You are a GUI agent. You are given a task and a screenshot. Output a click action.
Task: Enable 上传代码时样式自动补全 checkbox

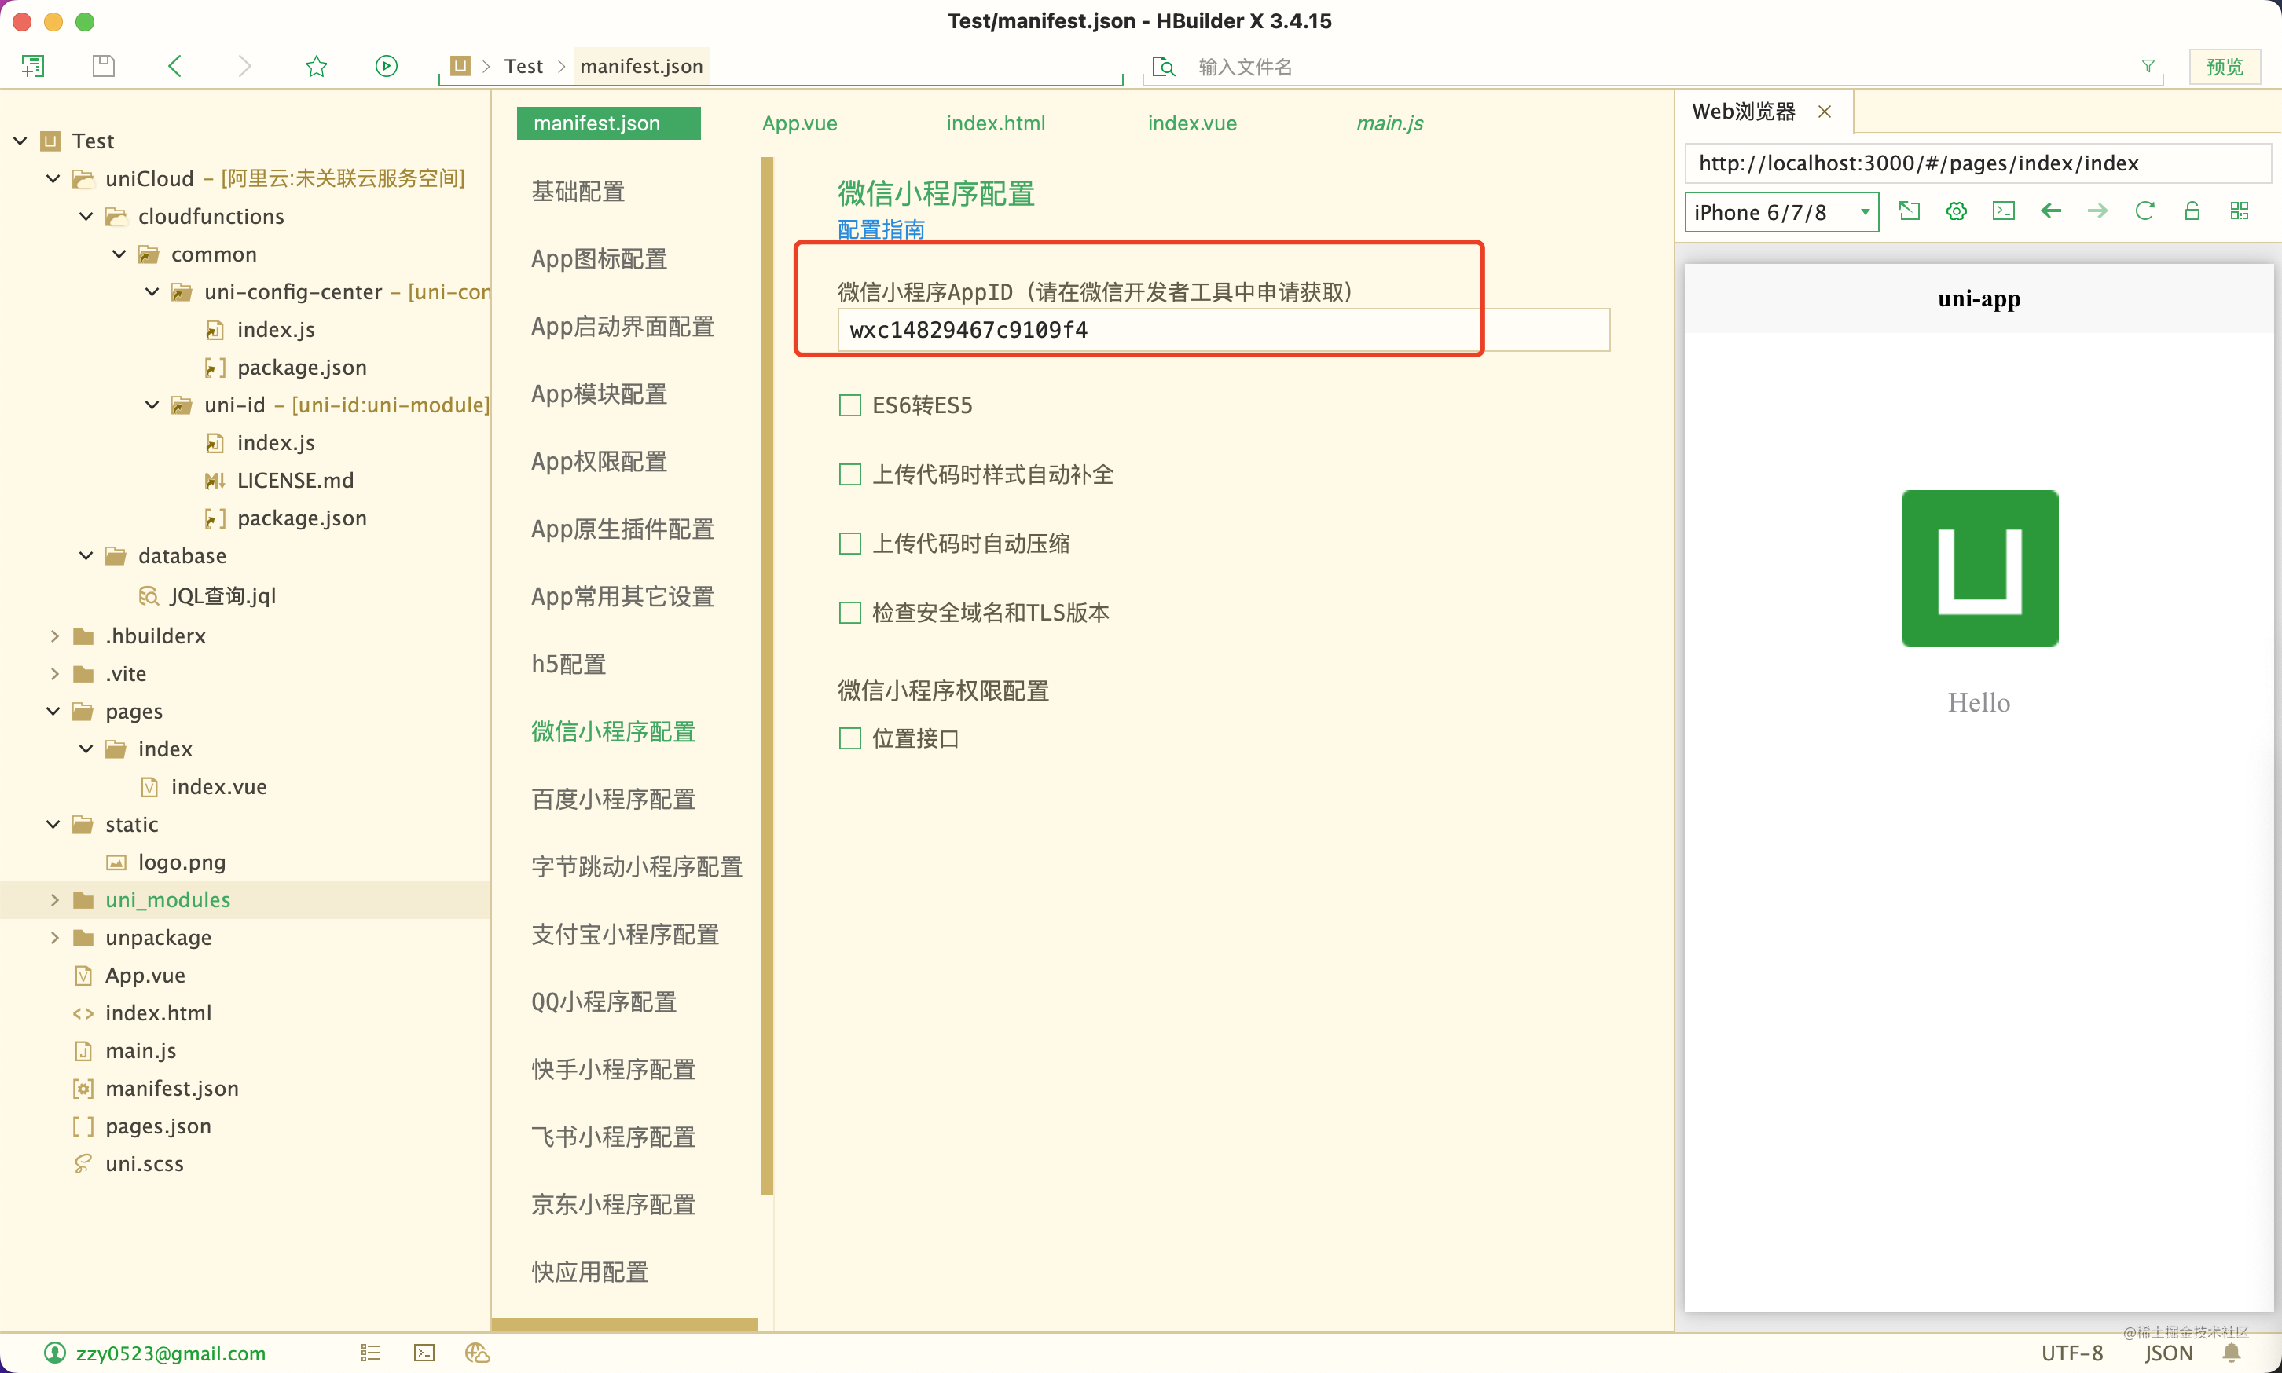pos(849,474)
